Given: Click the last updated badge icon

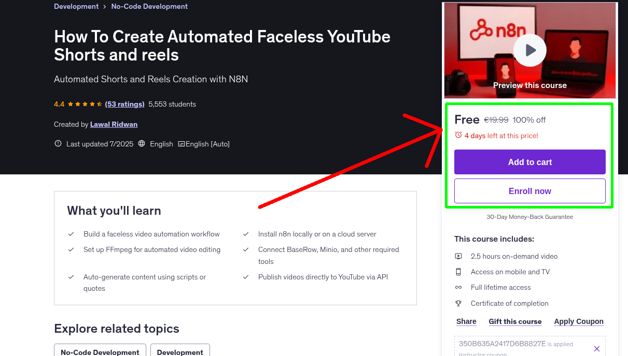Looking at the screenshot, I should (x=58, y=144).
